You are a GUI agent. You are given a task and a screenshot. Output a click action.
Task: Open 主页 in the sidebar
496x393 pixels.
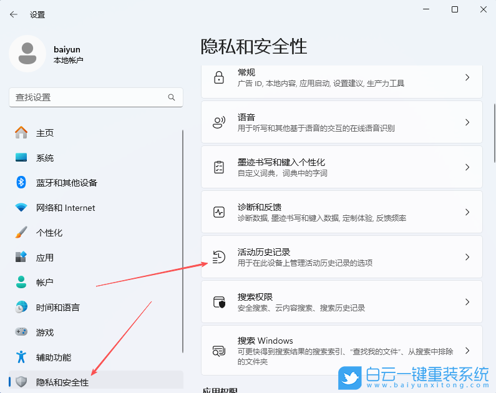point(96,133)
